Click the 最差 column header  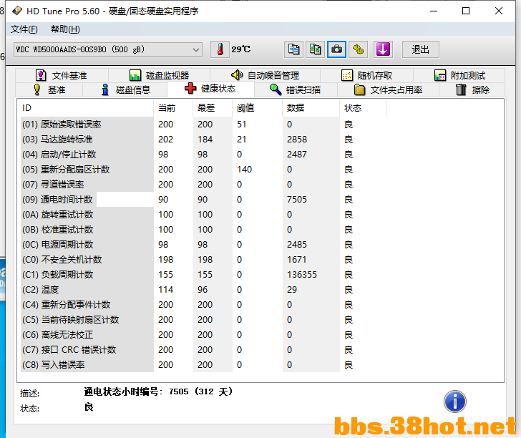(x=213, y=108)
